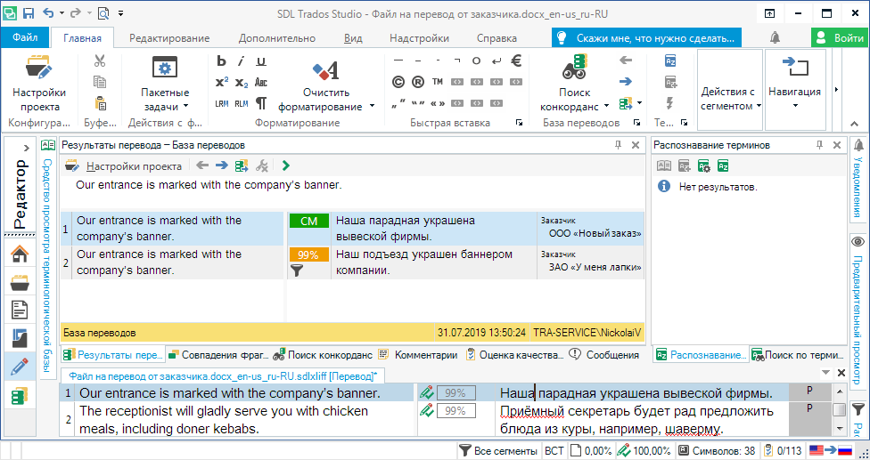
Task: Toggle bold formatting
Action: (x=222, y=61)
